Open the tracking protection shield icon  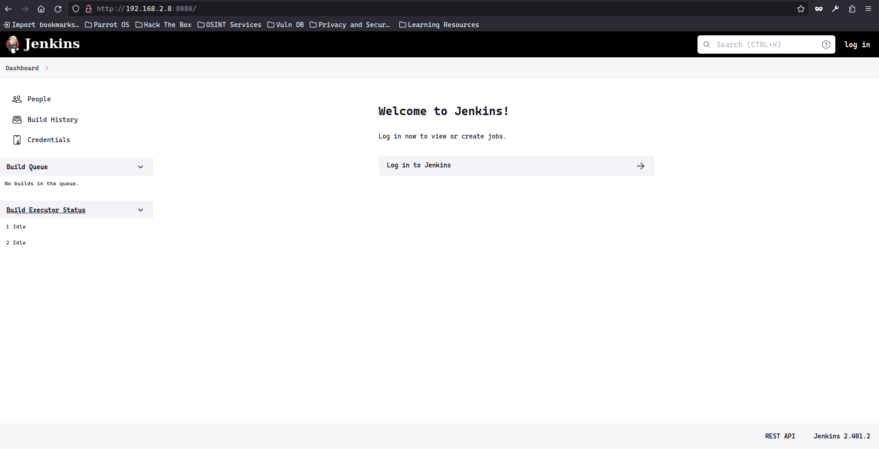coord(76,9)
